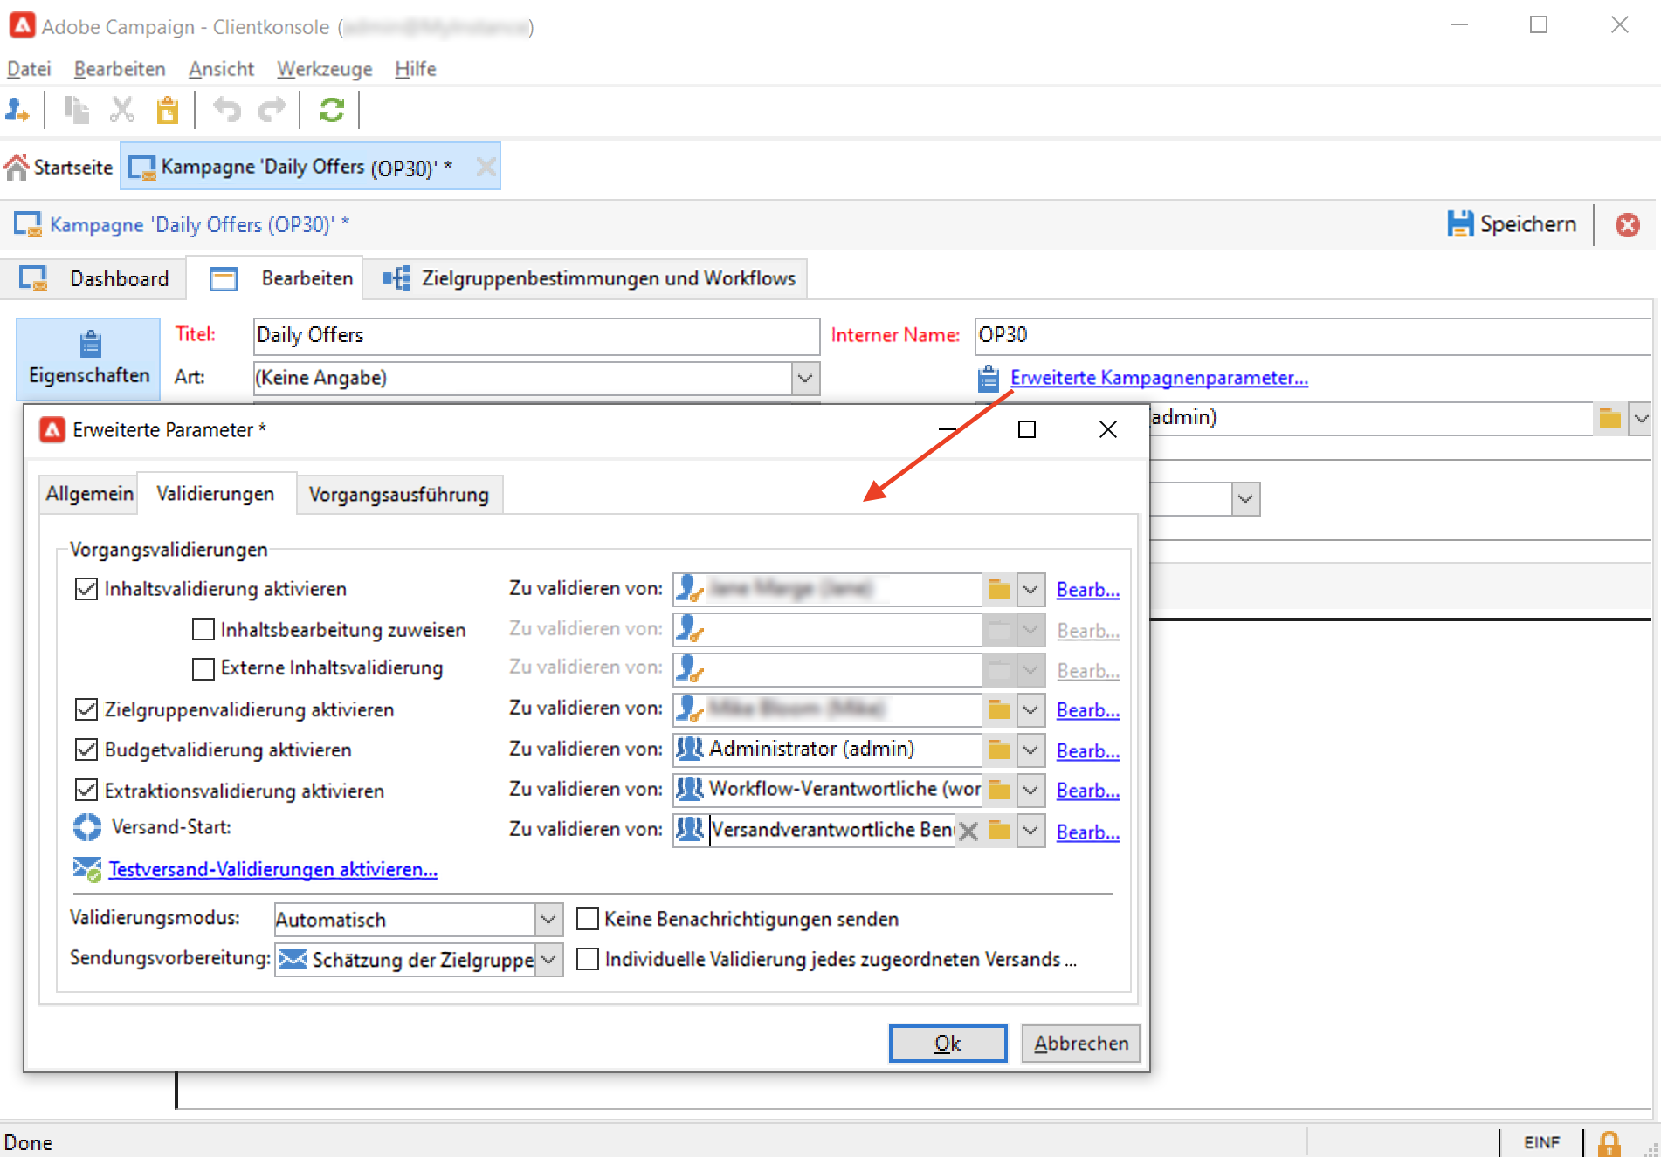Viewport: 1661px width, 1157px height.
Task: Open the Bearbeiten menu
Action: pyautogui.click(x=120, y=69)
